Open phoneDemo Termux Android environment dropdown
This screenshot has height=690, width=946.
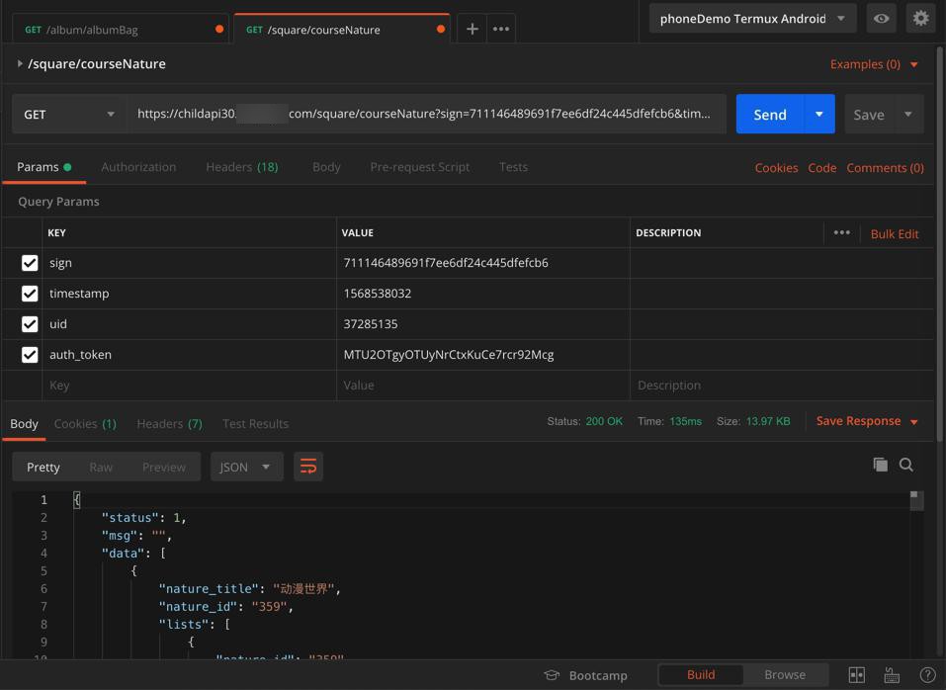click(752, 19)
